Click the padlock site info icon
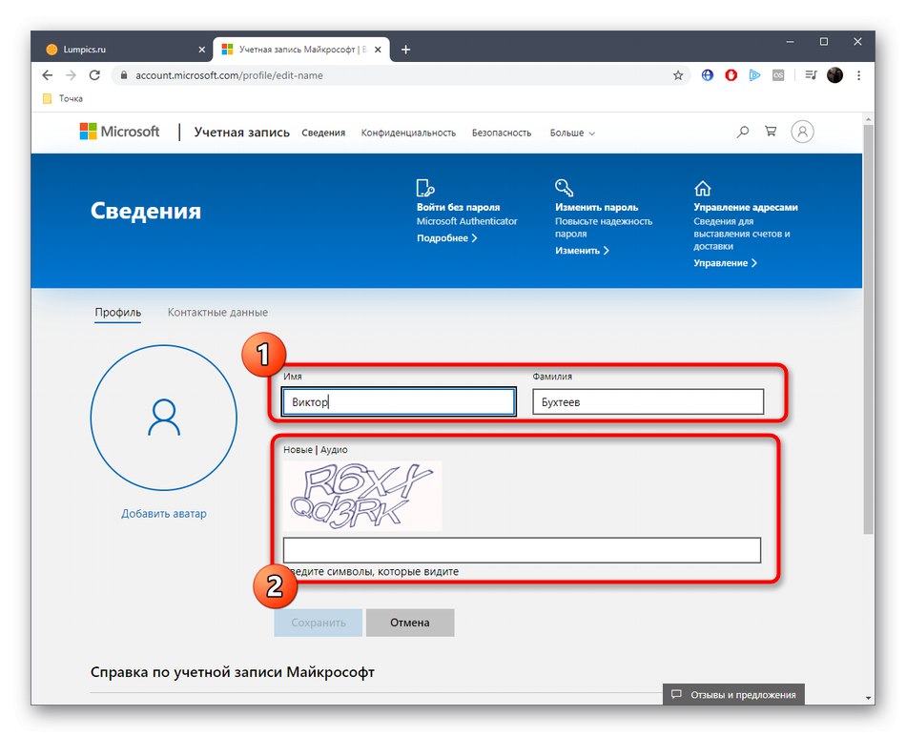Image resolution: width=906 pixels, height=736 pixels. tap(123, 75)
